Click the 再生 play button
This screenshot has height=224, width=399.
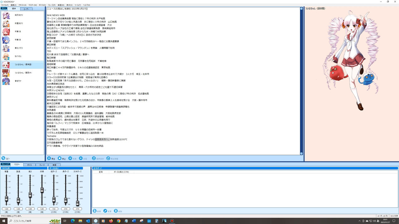(51, 158)
